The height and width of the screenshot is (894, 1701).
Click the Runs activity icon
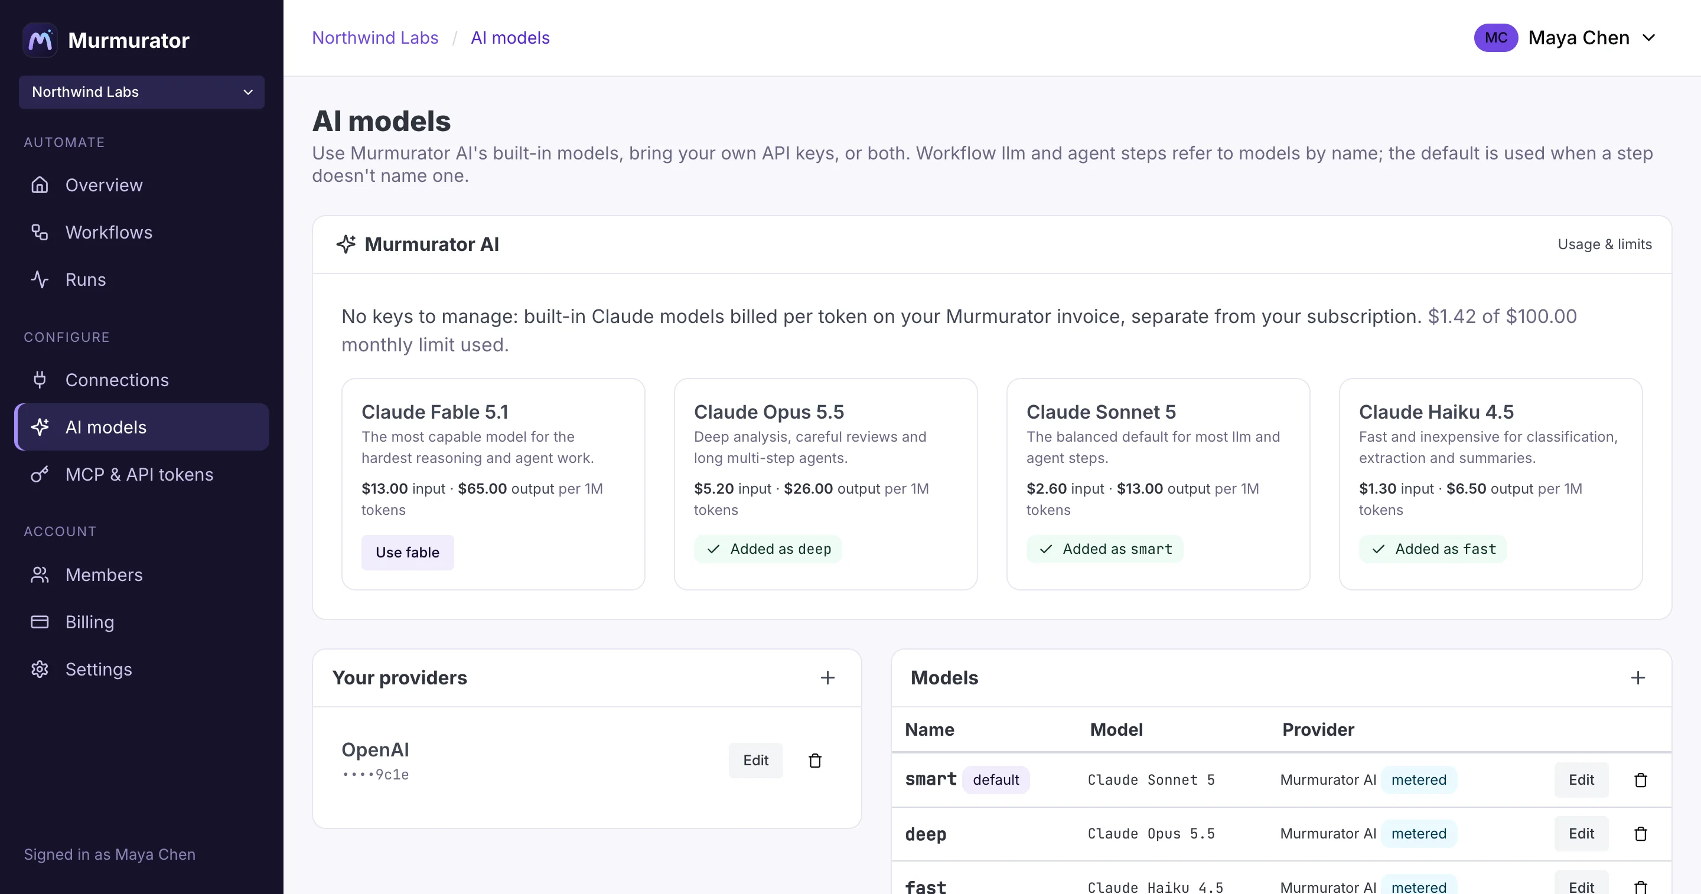40,279
